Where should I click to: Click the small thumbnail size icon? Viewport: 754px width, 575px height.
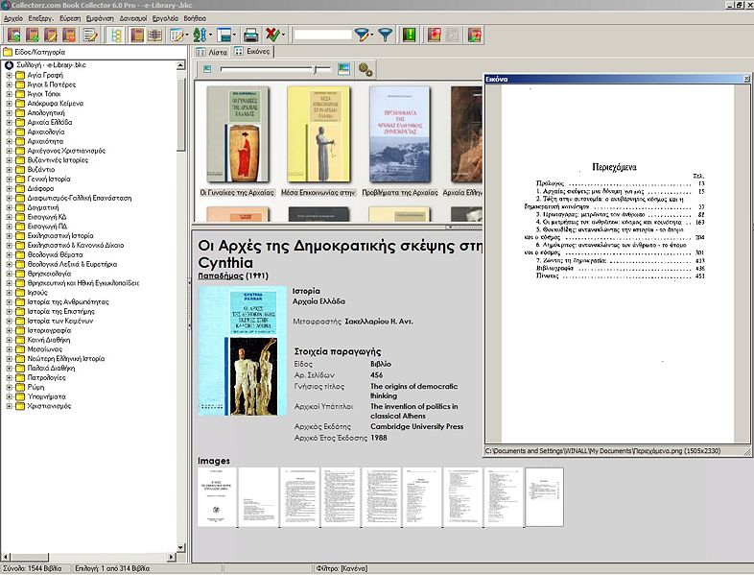click(207, 69)
